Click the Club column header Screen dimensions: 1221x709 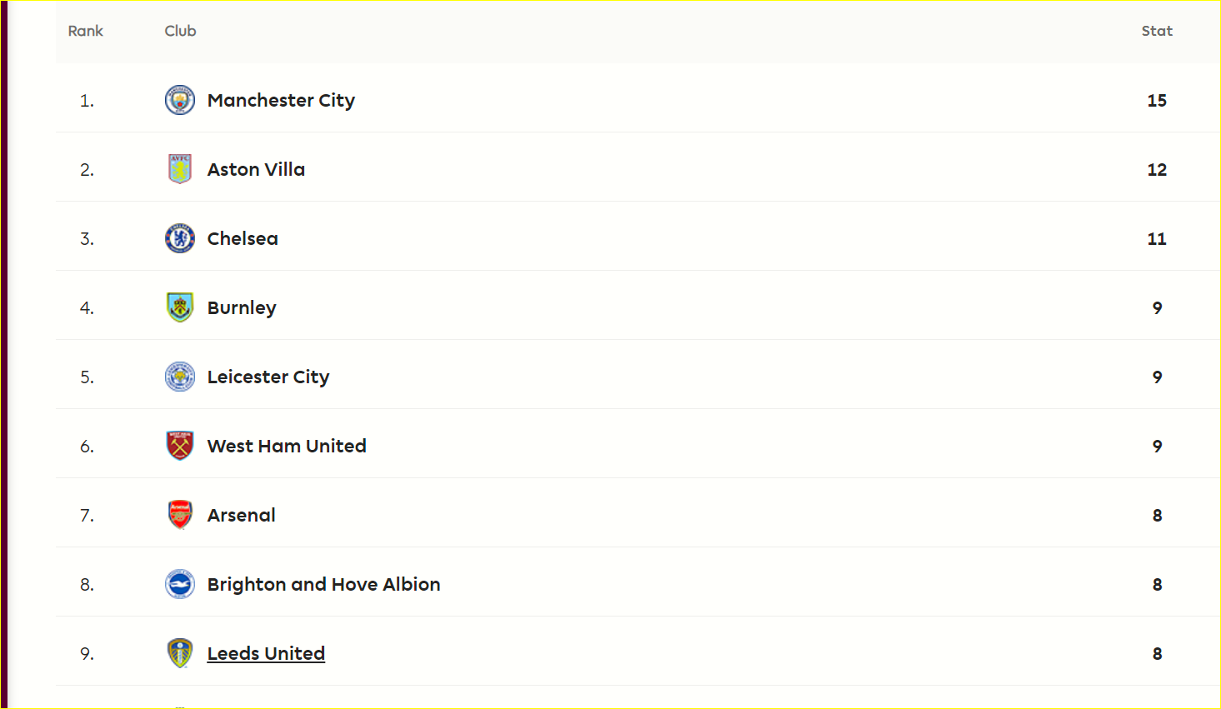coord(180,31)
